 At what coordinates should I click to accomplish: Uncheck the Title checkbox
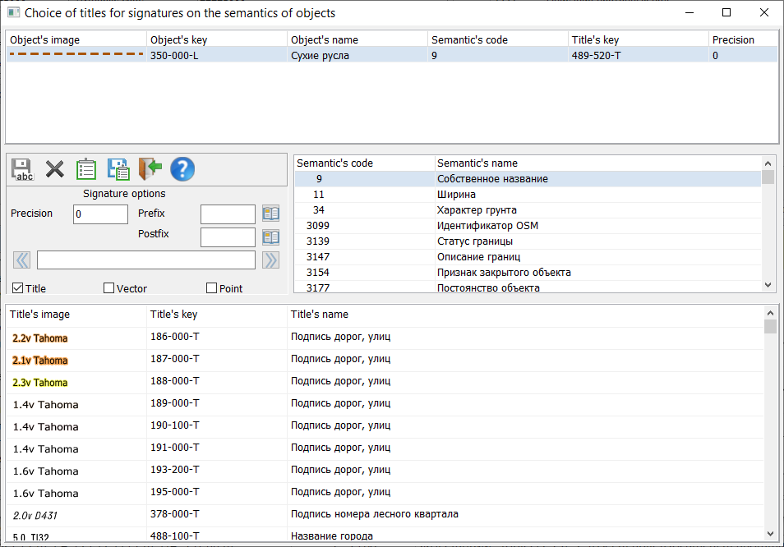tap(18, 288)
